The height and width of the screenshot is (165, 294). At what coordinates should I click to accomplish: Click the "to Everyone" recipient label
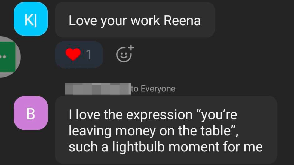[153, 88]
